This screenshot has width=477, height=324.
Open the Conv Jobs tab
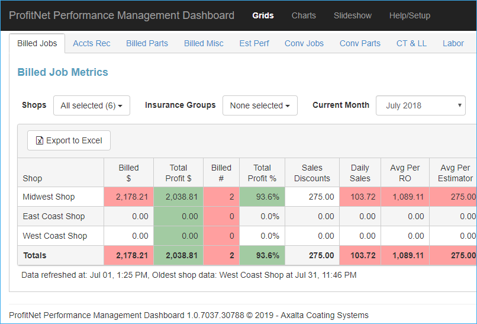[x=304, y=43]
